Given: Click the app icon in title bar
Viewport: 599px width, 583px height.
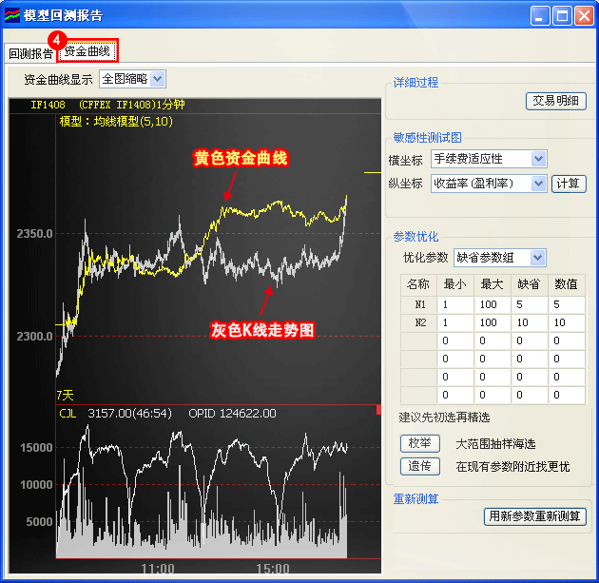Looking at the screenshot, I should pyautogui.click(x=11, y=15).
